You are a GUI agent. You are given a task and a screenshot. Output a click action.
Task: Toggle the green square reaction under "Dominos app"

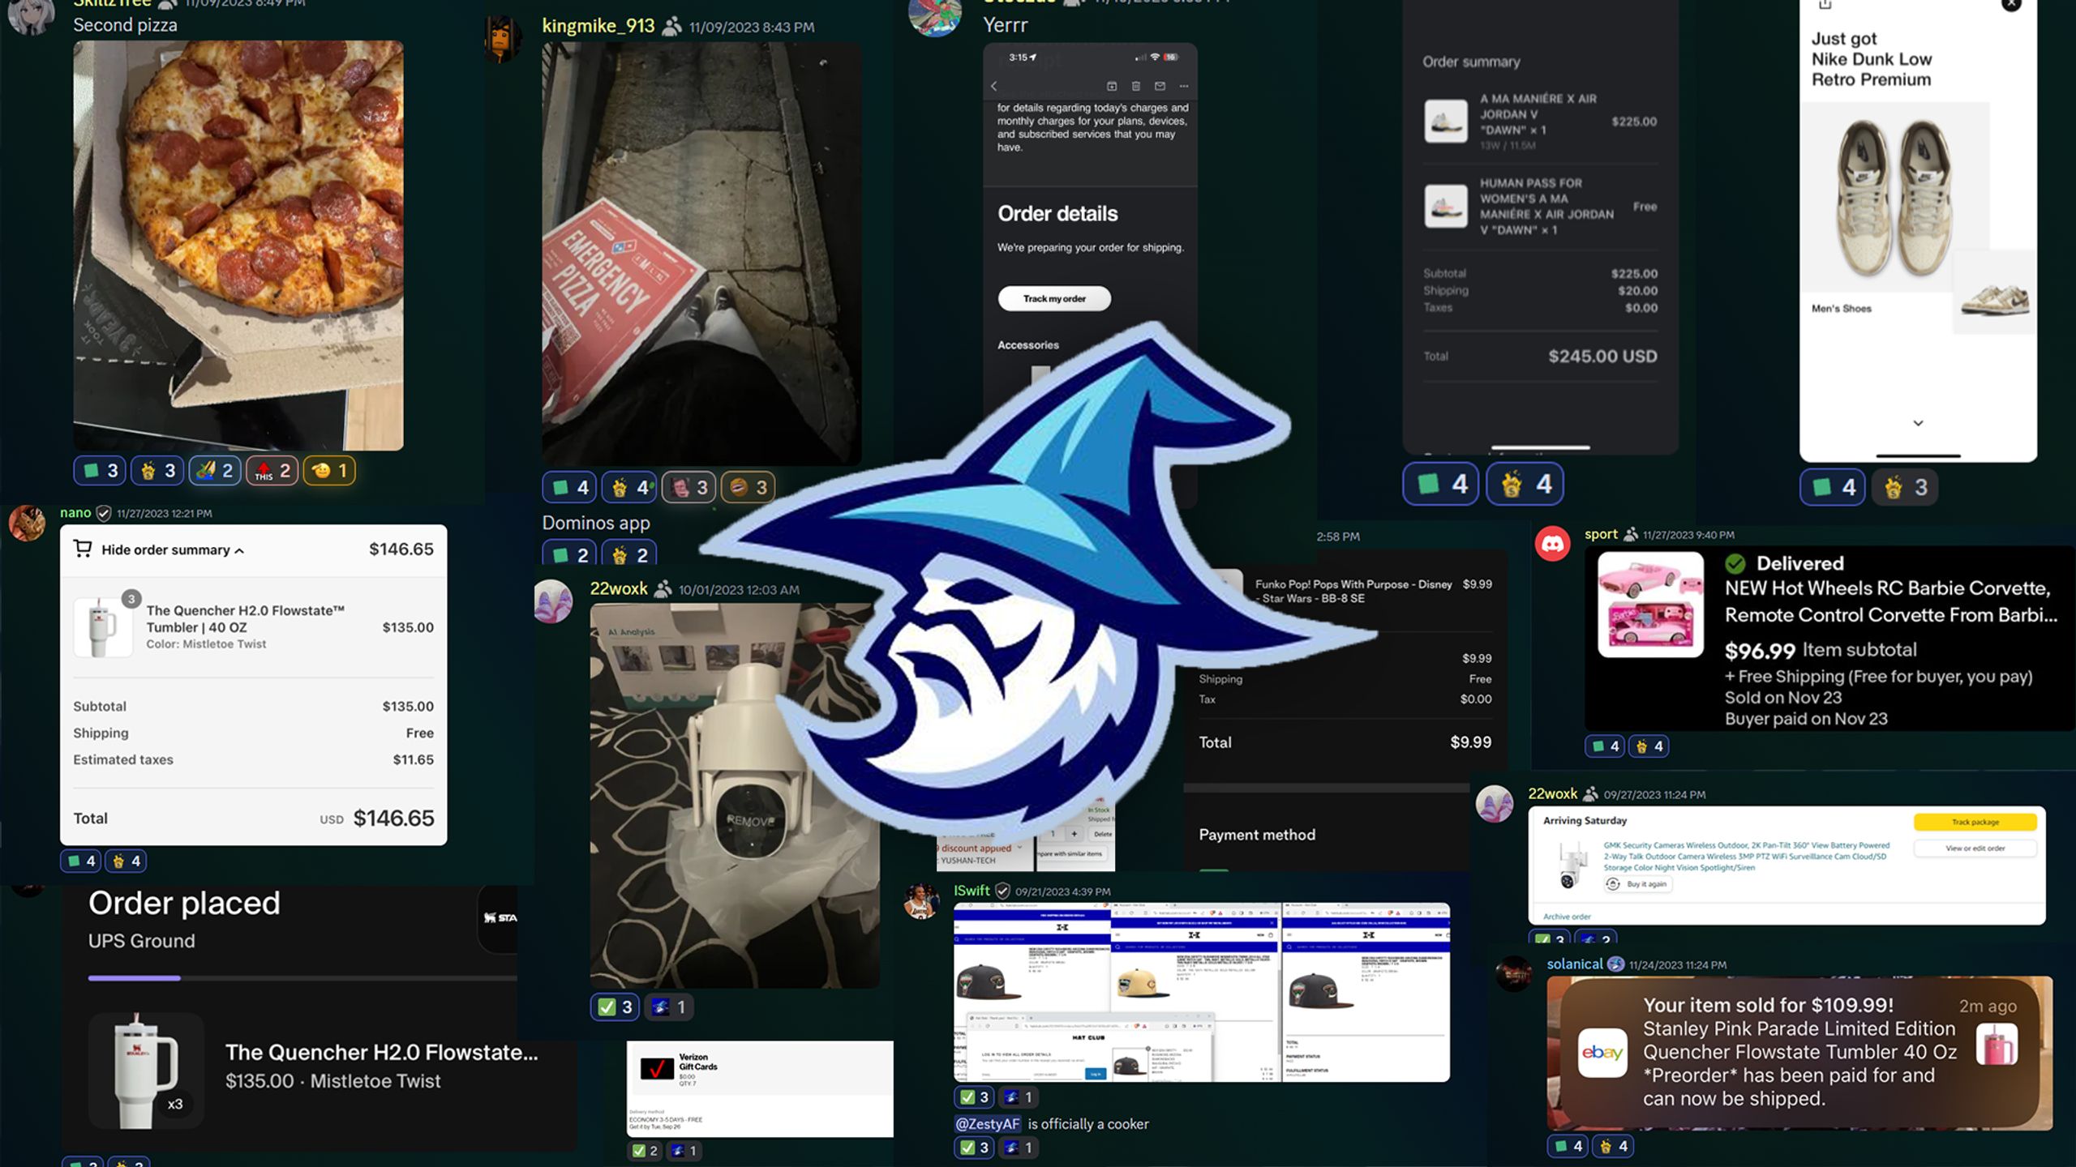coord(570,555)
